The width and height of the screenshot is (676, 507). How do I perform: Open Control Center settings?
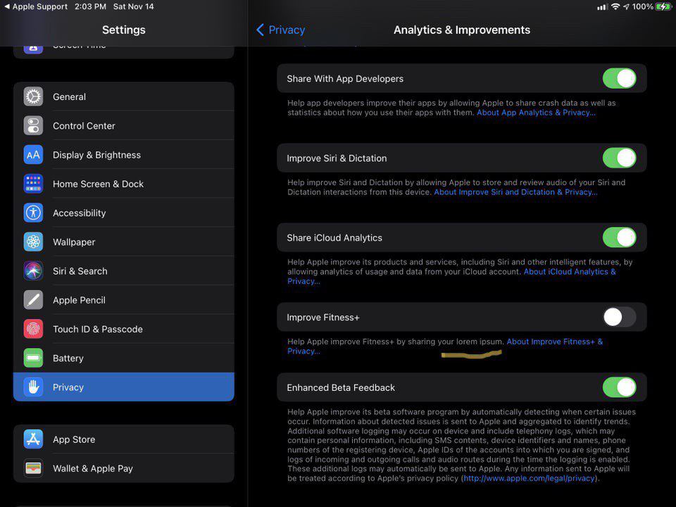click(124, 126)
